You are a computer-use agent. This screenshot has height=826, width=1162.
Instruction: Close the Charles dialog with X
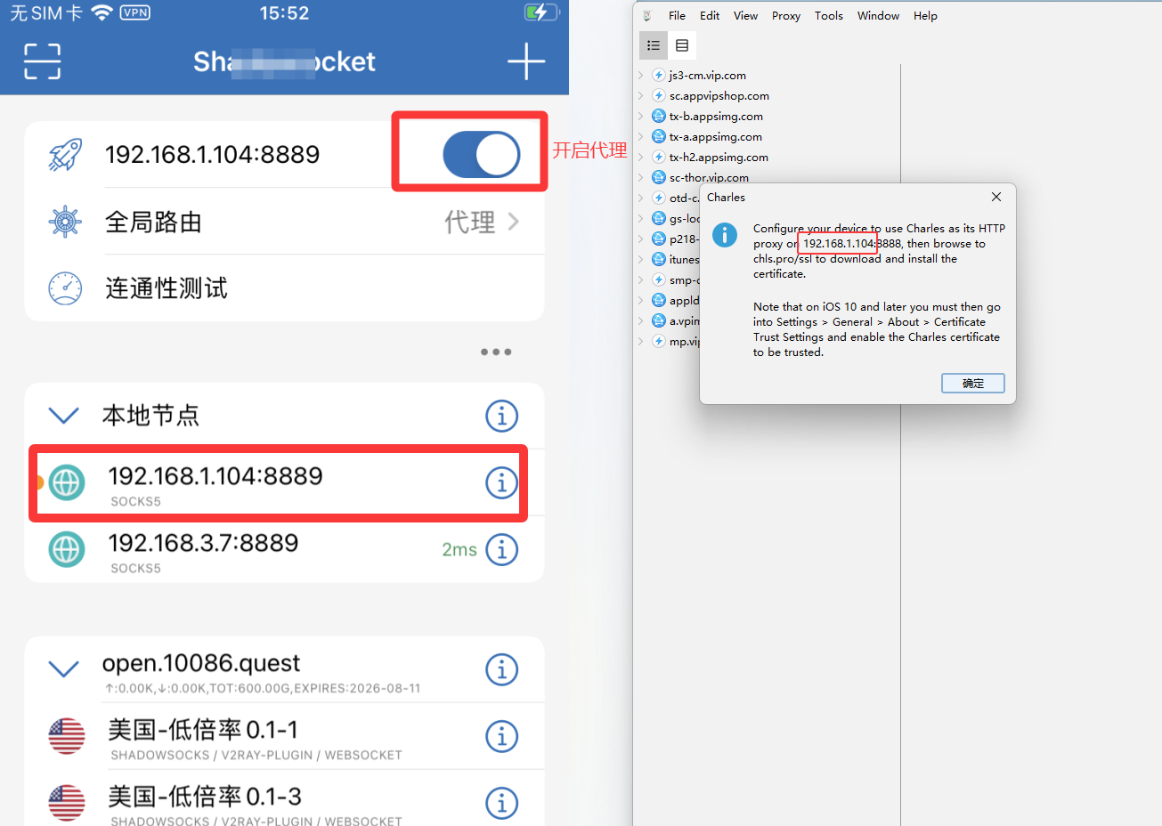tap(996, 197)
